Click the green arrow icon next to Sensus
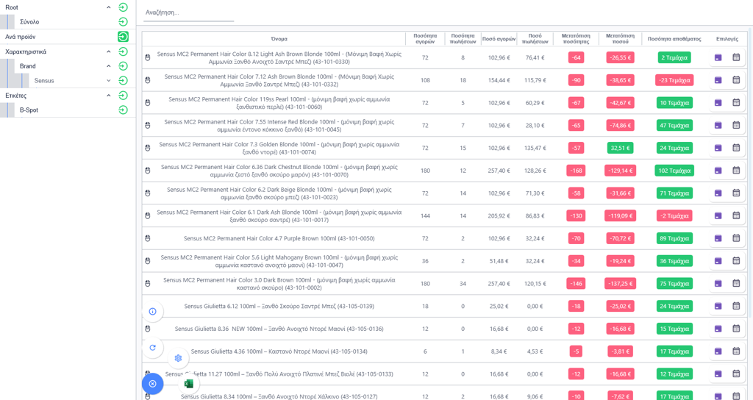753x400 pixels. [123, 80]
